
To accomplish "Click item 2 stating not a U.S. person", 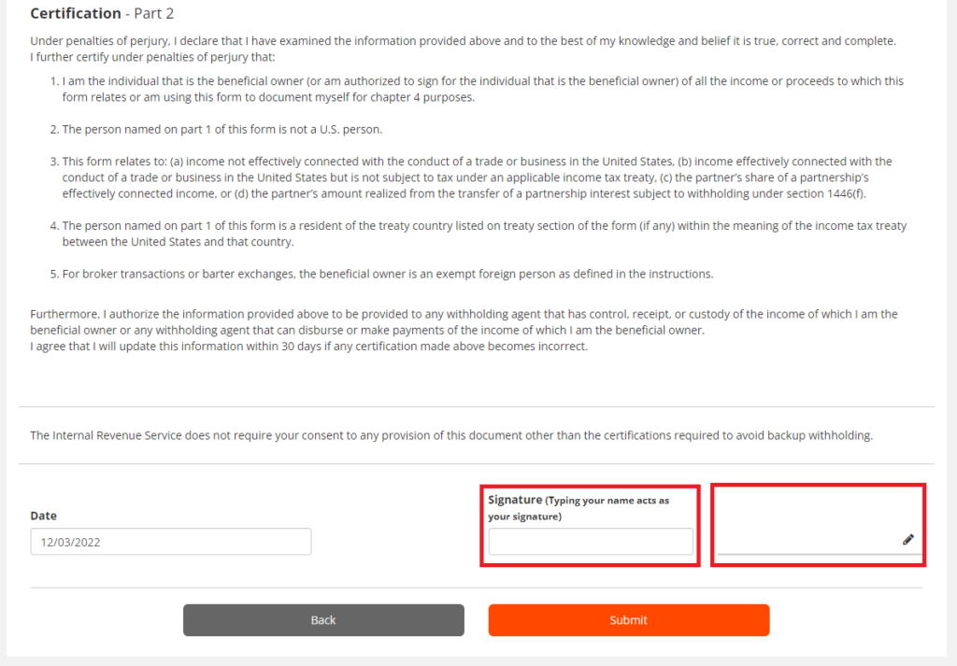I will [x=216, y=129].
